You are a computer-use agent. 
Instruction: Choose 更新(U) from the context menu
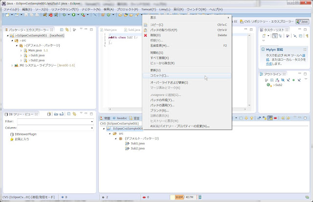coord(187,70)
